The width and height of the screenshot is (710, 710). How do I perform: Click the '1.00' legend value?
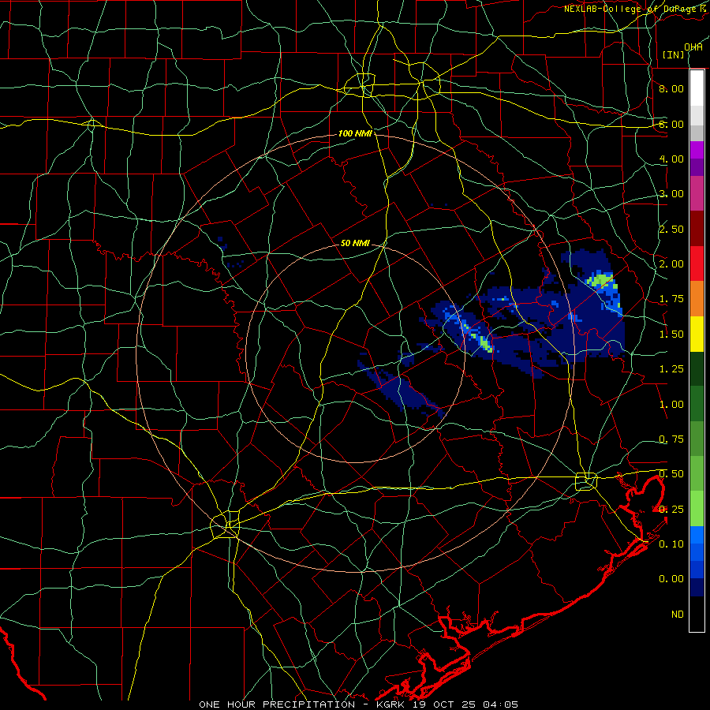671,405
